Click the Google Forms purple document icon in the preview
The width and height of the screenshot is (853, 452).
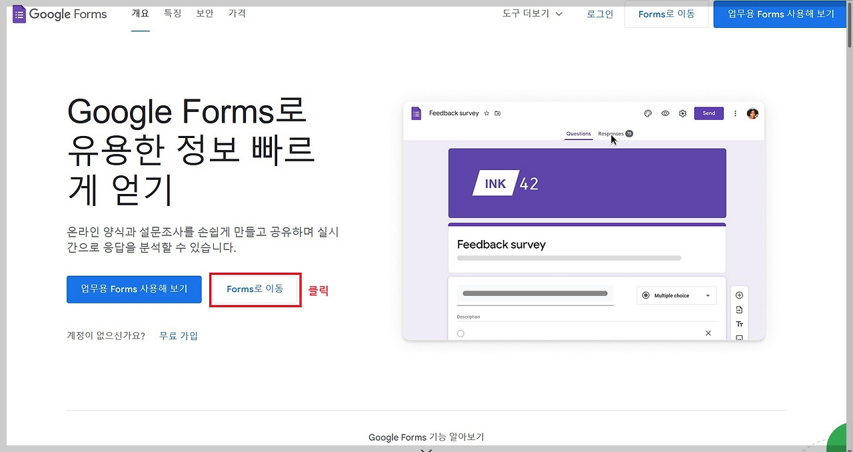417,113
